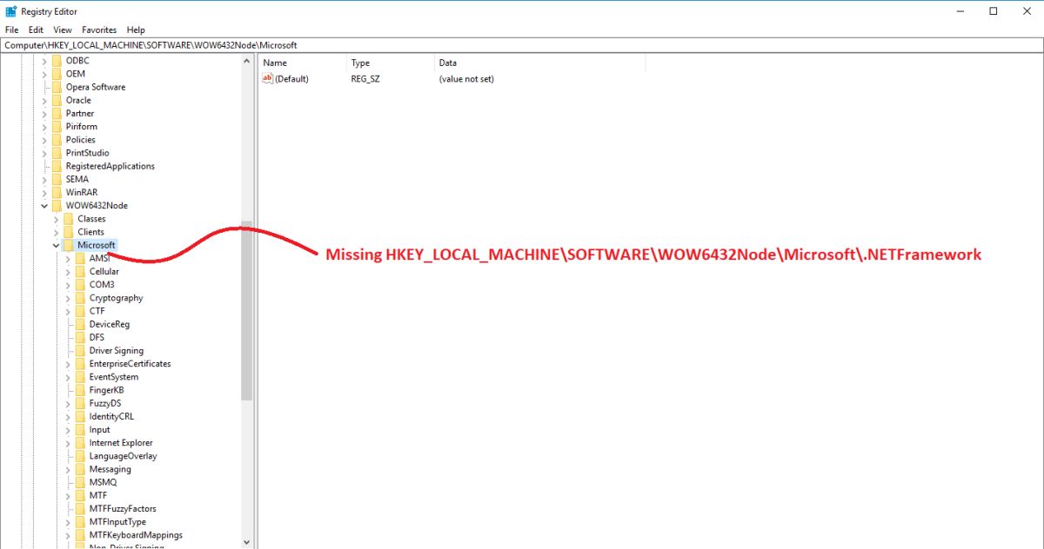Image resolution: width=1044 pixels, height=549 pixels.
Task: Click the REG_SZ type cell
Action: [365, 79]
